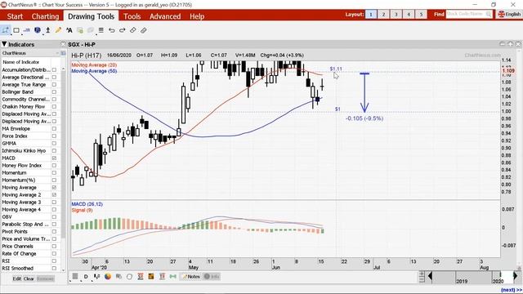The width and height of the screenshot is (523, 294).
Task: Choose the Fibonacci levels drawing tool
Action: [x=27, y=30]
